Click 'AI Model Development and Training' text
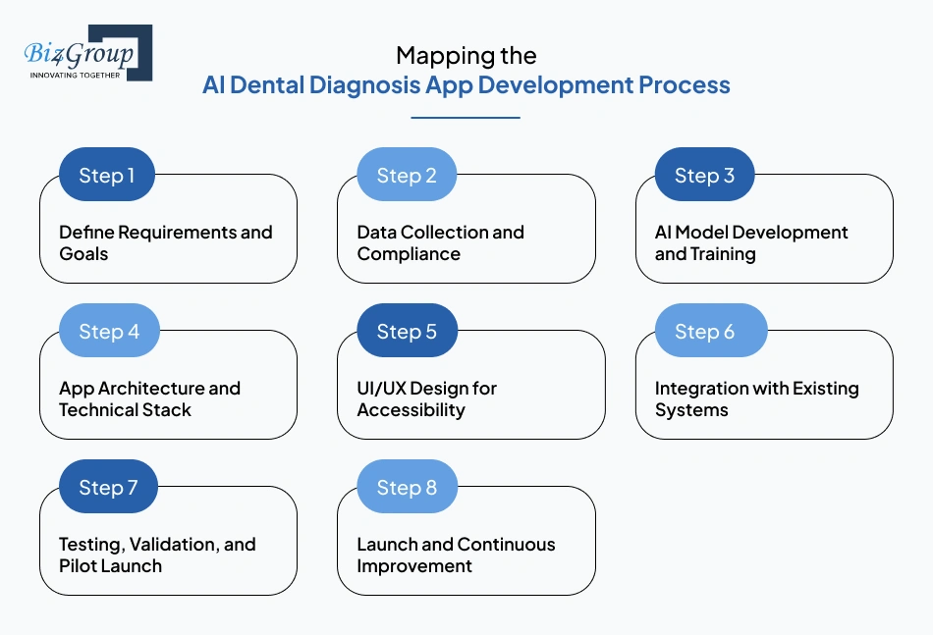 click(x=751, y=242)
